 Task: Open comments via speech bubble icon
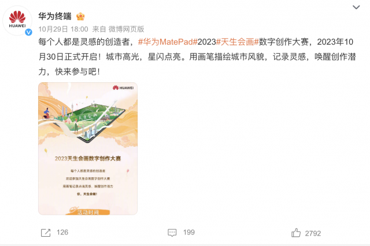pos(172,233)
